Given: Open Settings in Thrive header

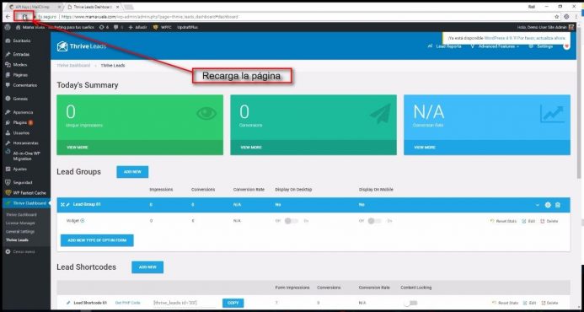Looking at the screenshot, I should 541,46.
